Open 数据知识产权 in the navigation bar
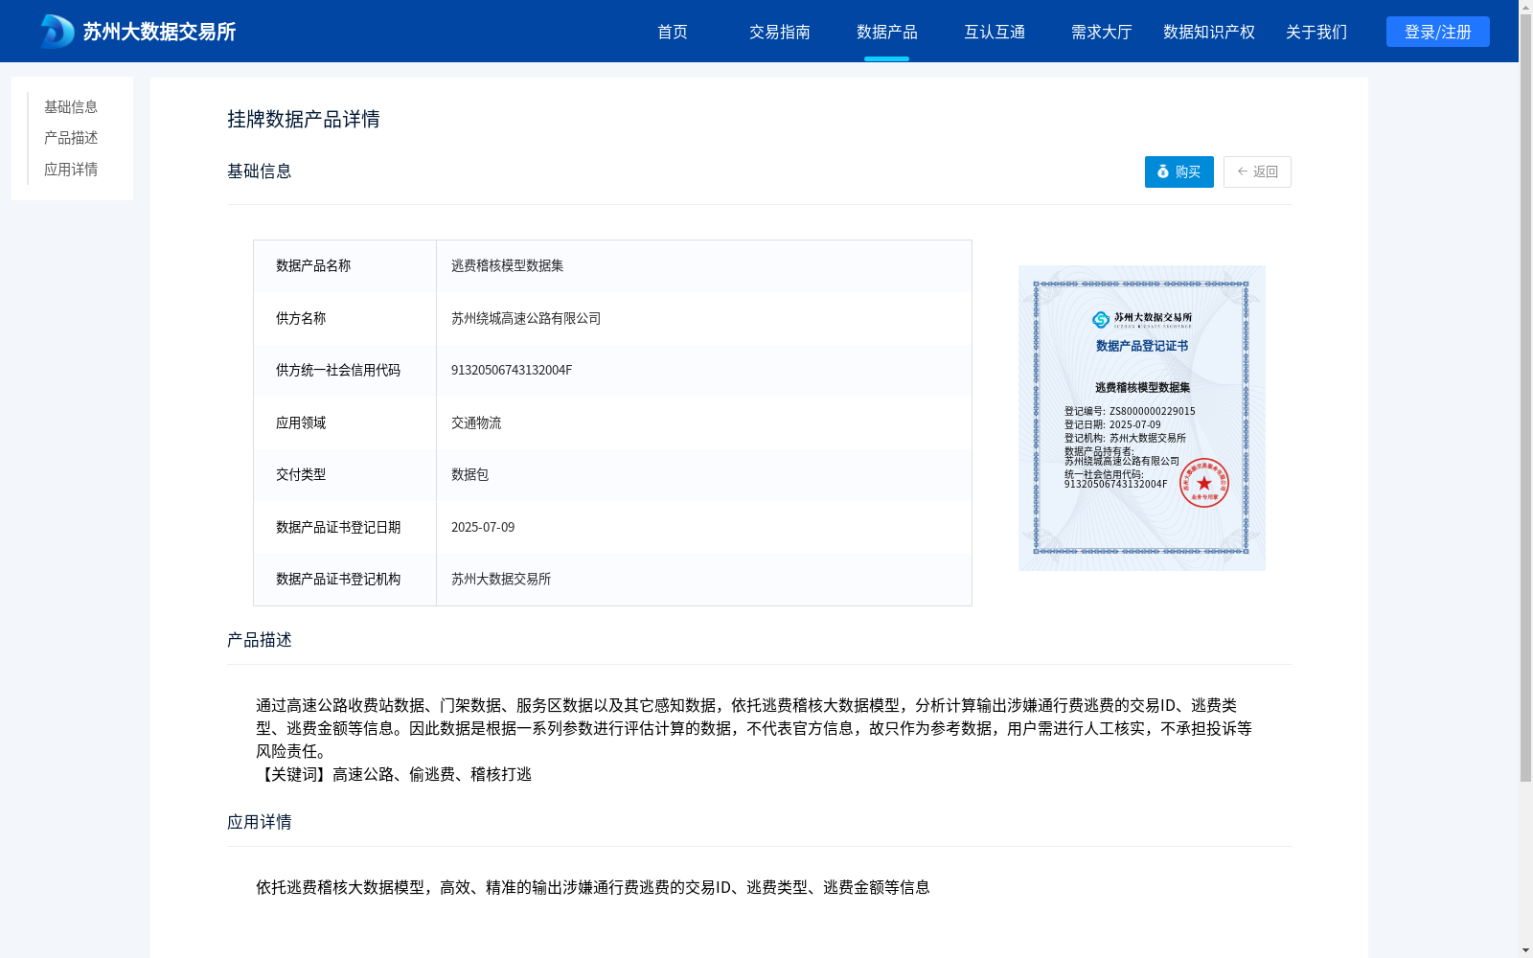1533x958 pixels. click(1209, 32)
